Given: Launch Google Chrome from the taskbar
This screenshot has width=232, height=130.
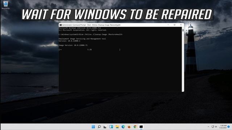Looking at the screenshot, I should click(135, 127).
